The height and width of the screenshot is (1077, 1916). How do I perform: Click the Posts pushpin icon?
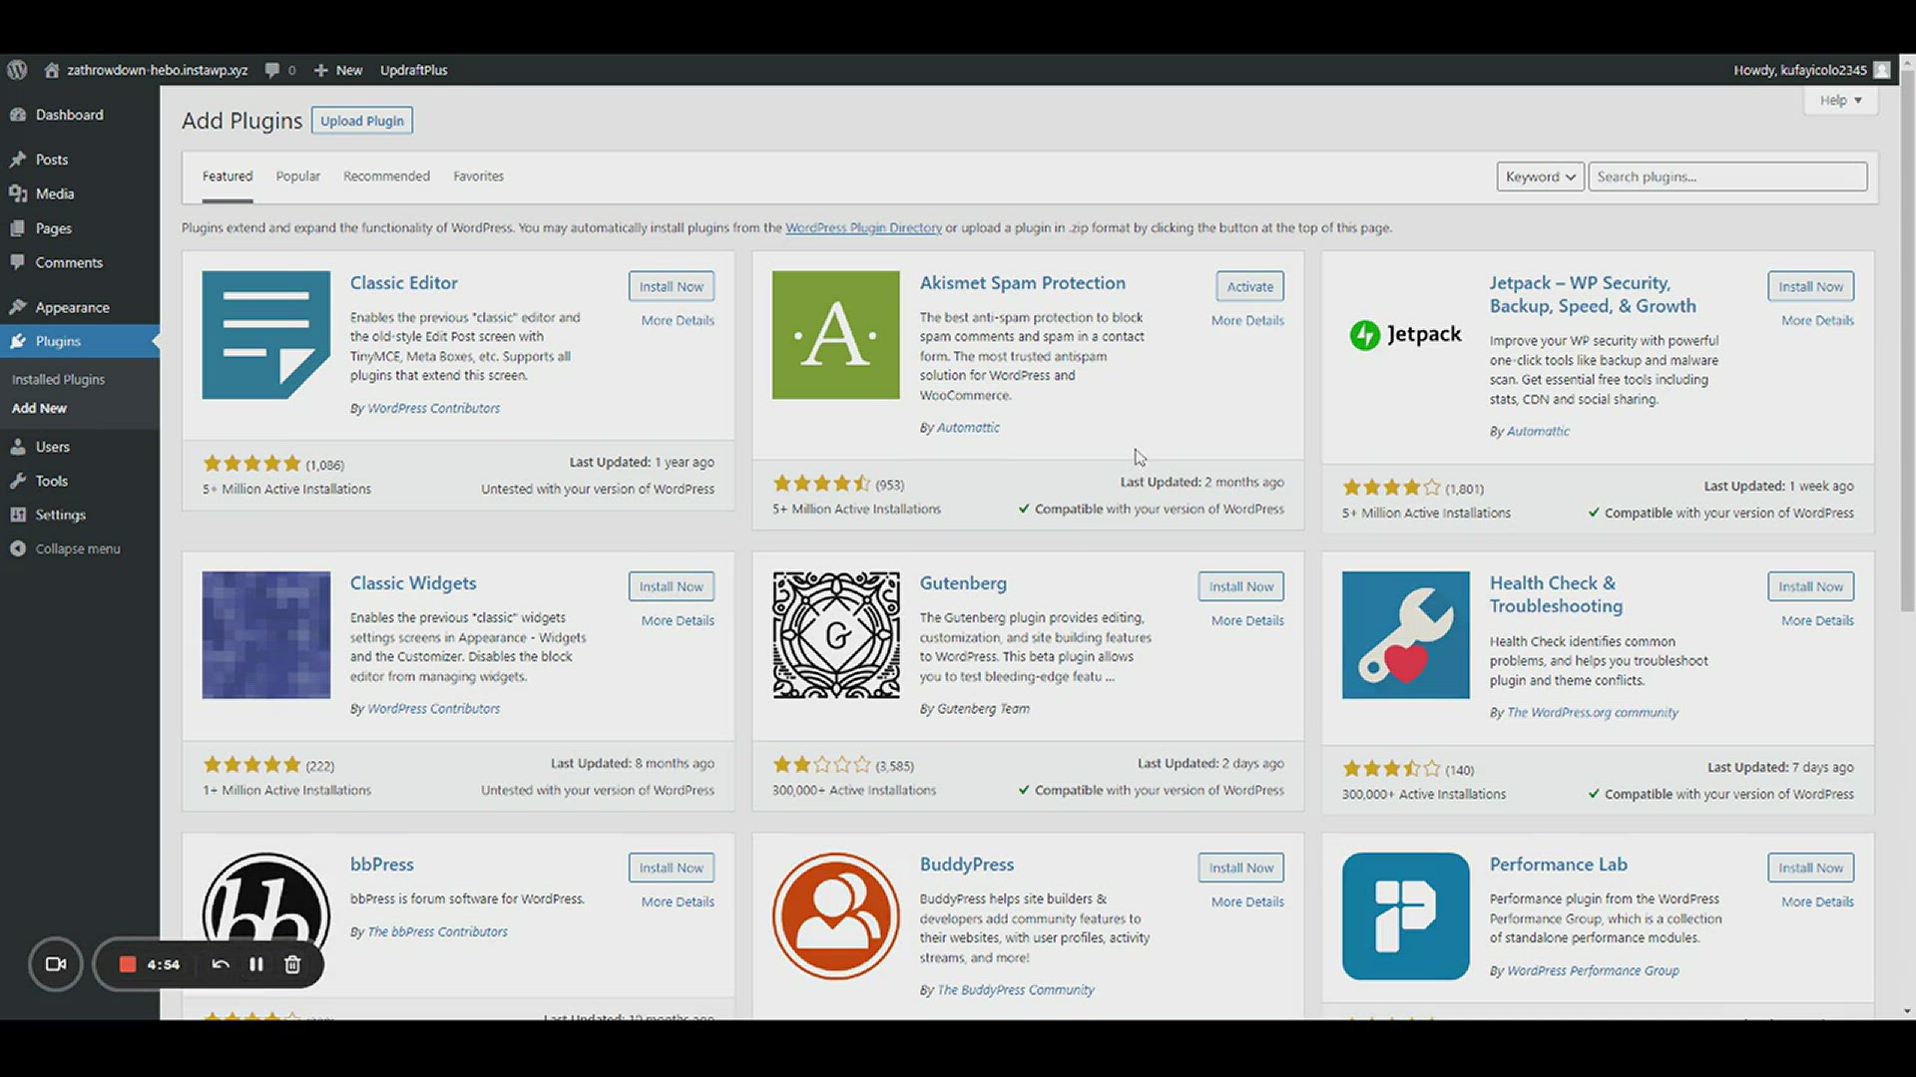coord(18,160)
